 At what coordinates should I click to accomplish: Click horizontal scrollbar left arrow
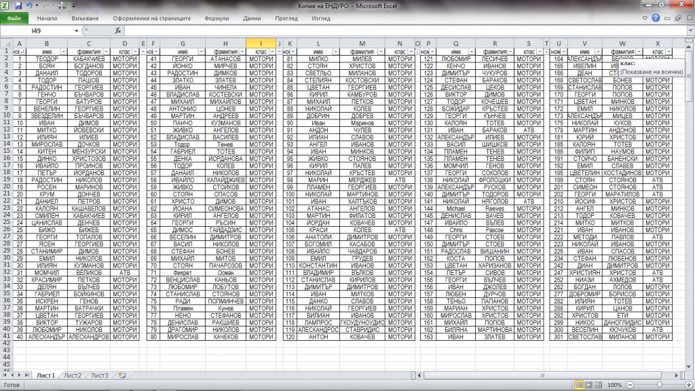click(419, 375)
